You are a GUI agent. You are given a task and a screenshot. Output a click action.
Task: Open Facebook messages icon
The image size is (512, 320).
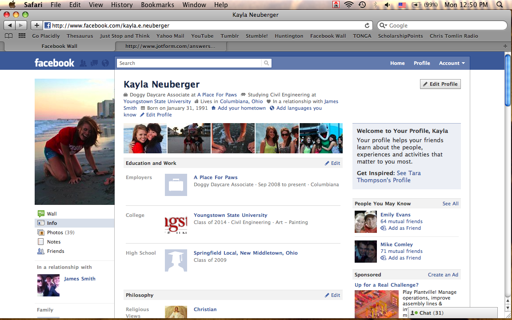pyautogui.click(x=94, y=63)
